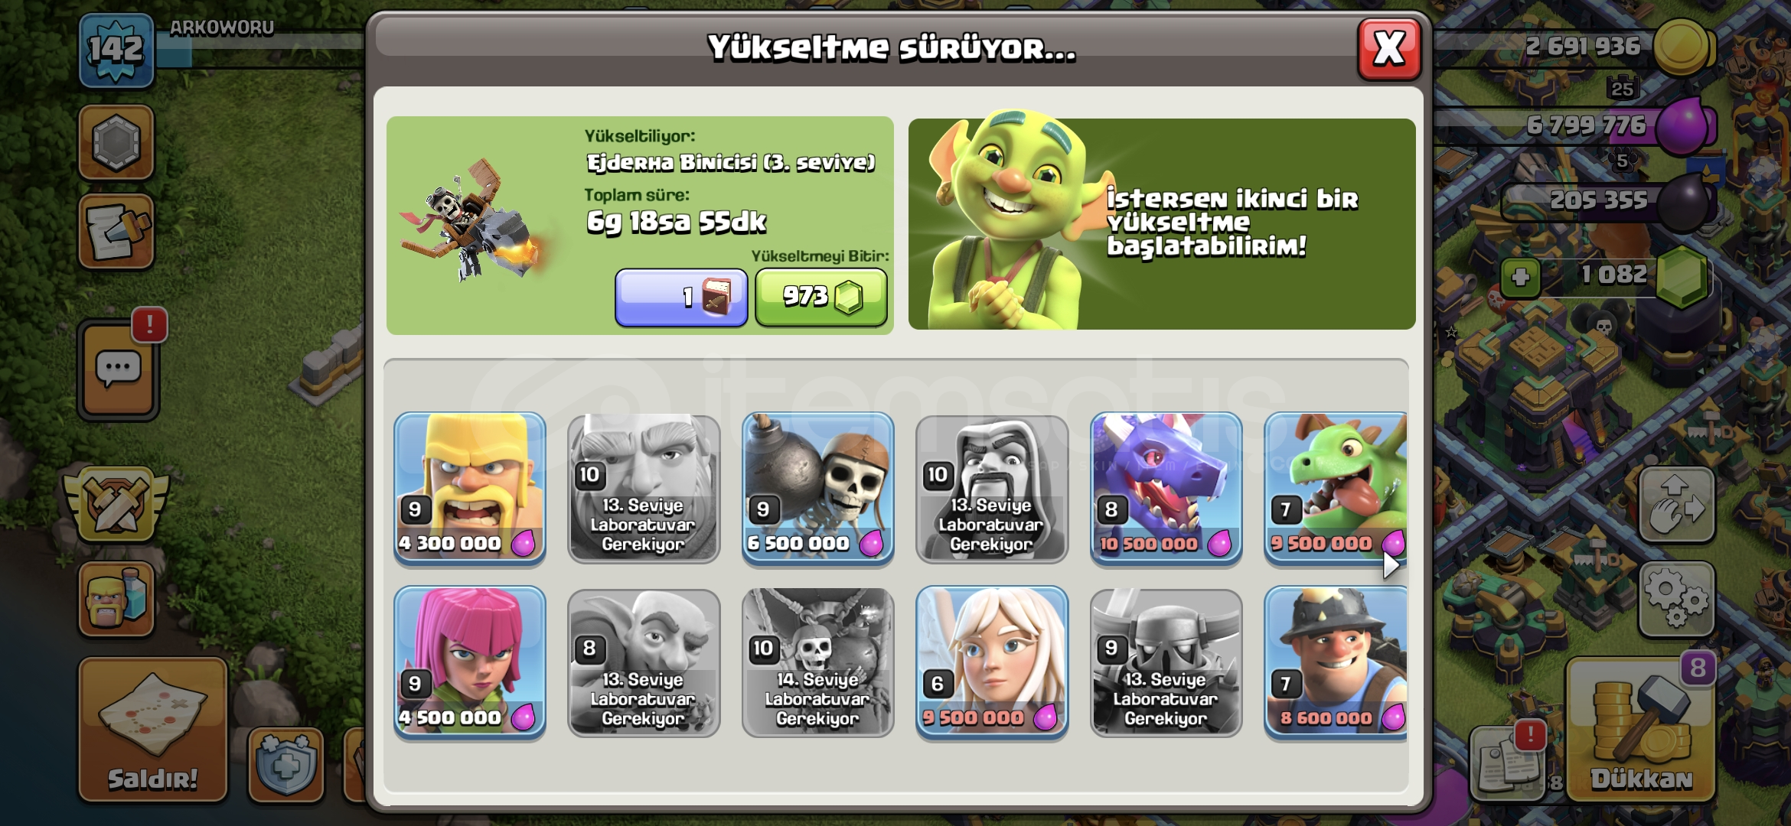
Task: Start an attack with Saldır!
Action: pyautogui.click(x=153, y=730)
